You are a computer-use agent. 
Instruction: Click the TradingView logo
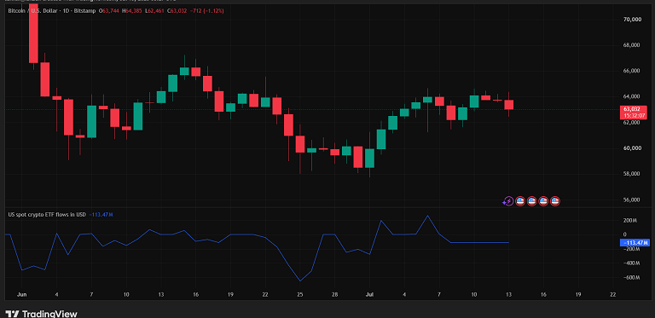click(41, 314)
